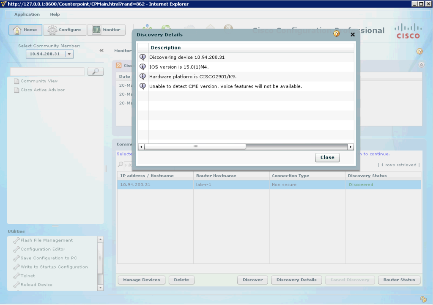The height and width of the screenshot is (305, 433).
Task: Click the filter magnifier icon above device table
Action: [121, 165]
